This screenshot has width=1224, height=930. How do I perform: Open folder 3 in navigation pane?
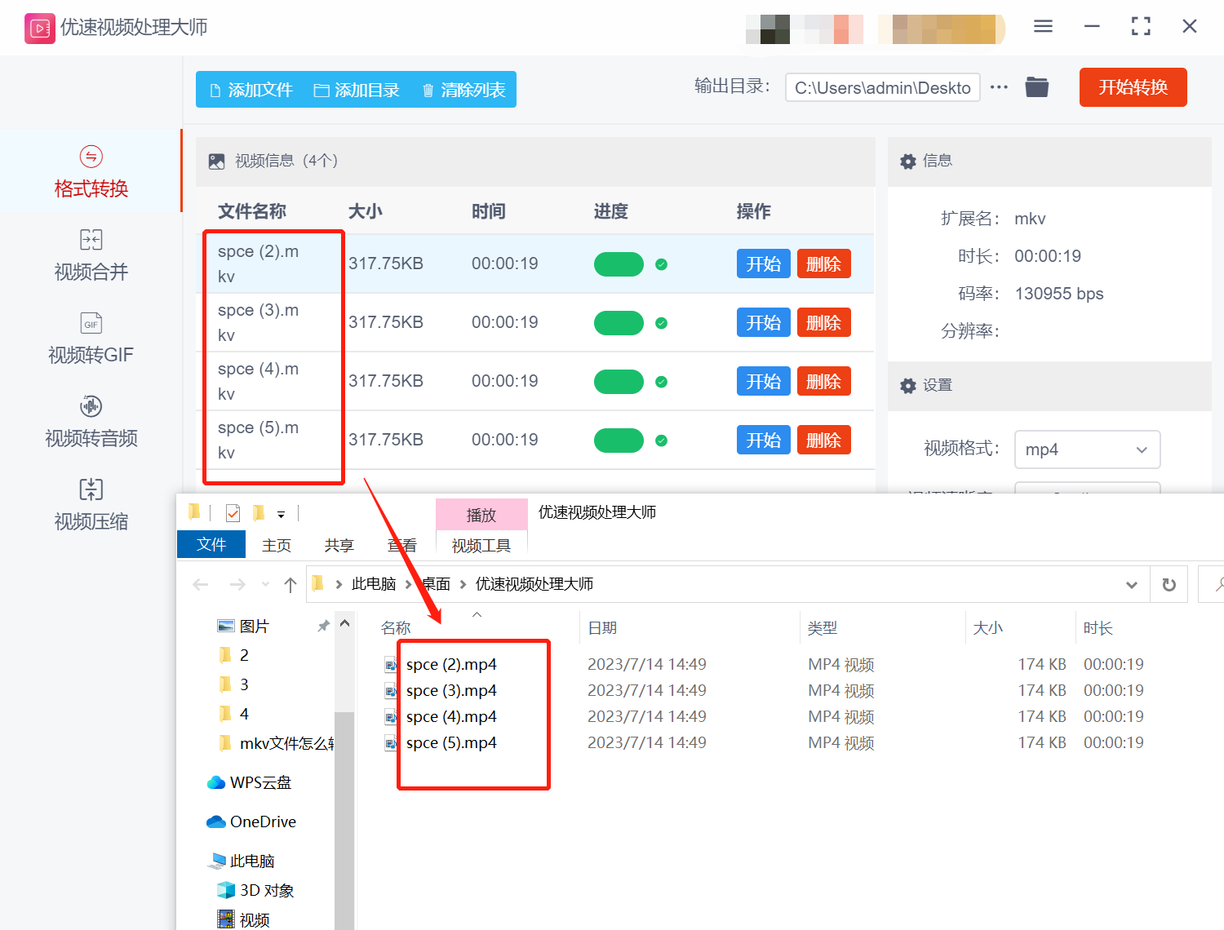coord(244,684)
